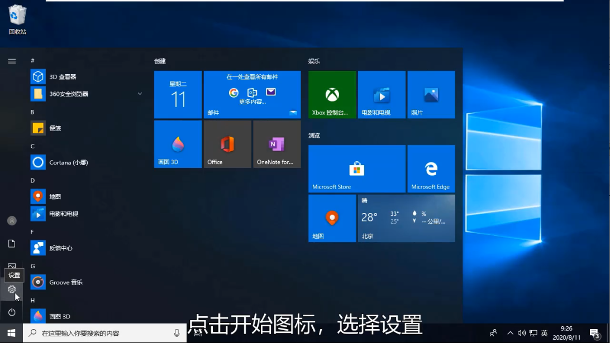Open the Beijing weather tile
Screen dimensions: 610x343
(x=407, y=218)
